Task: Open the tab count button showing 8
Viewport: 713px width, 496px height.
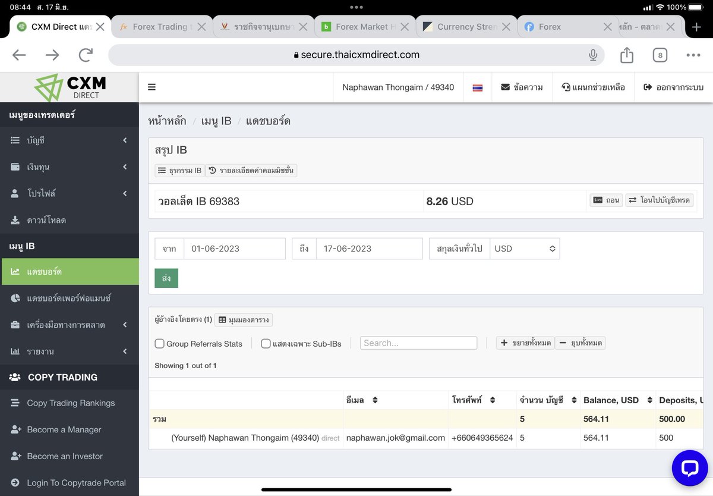Action: 660,55
